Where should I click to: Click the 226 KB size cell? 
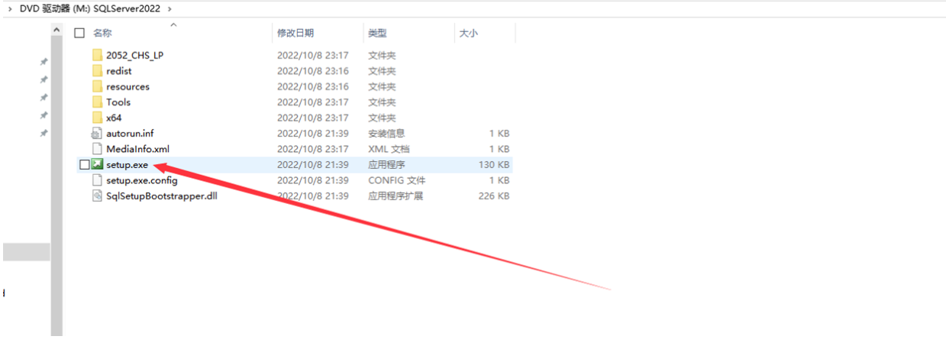(494, 196)
